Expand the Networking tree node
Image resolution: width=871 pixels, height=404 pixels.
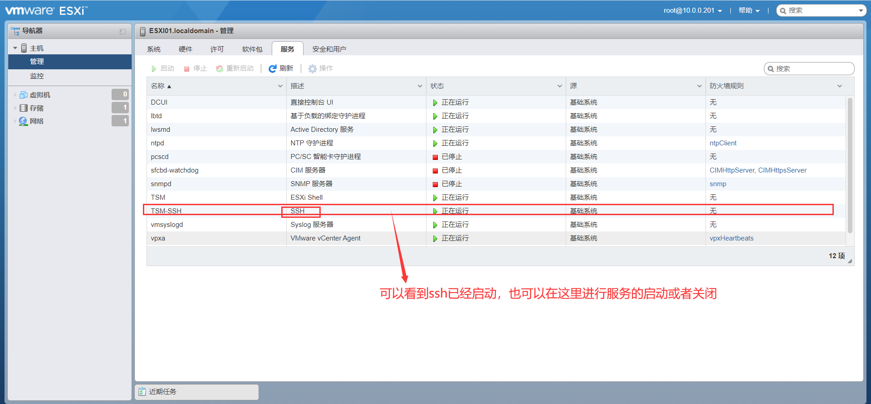[15, 121]
